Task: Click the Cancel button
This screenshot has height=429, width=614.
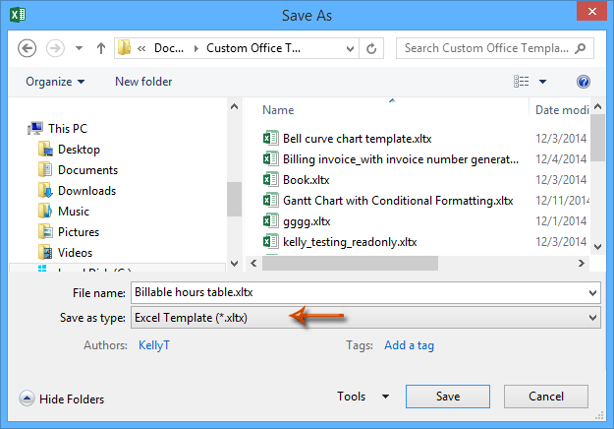Action: pyautogui.click(x=546, y=397)
